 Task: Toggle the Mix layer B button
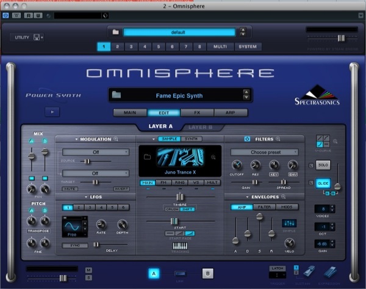coord(45,141)
